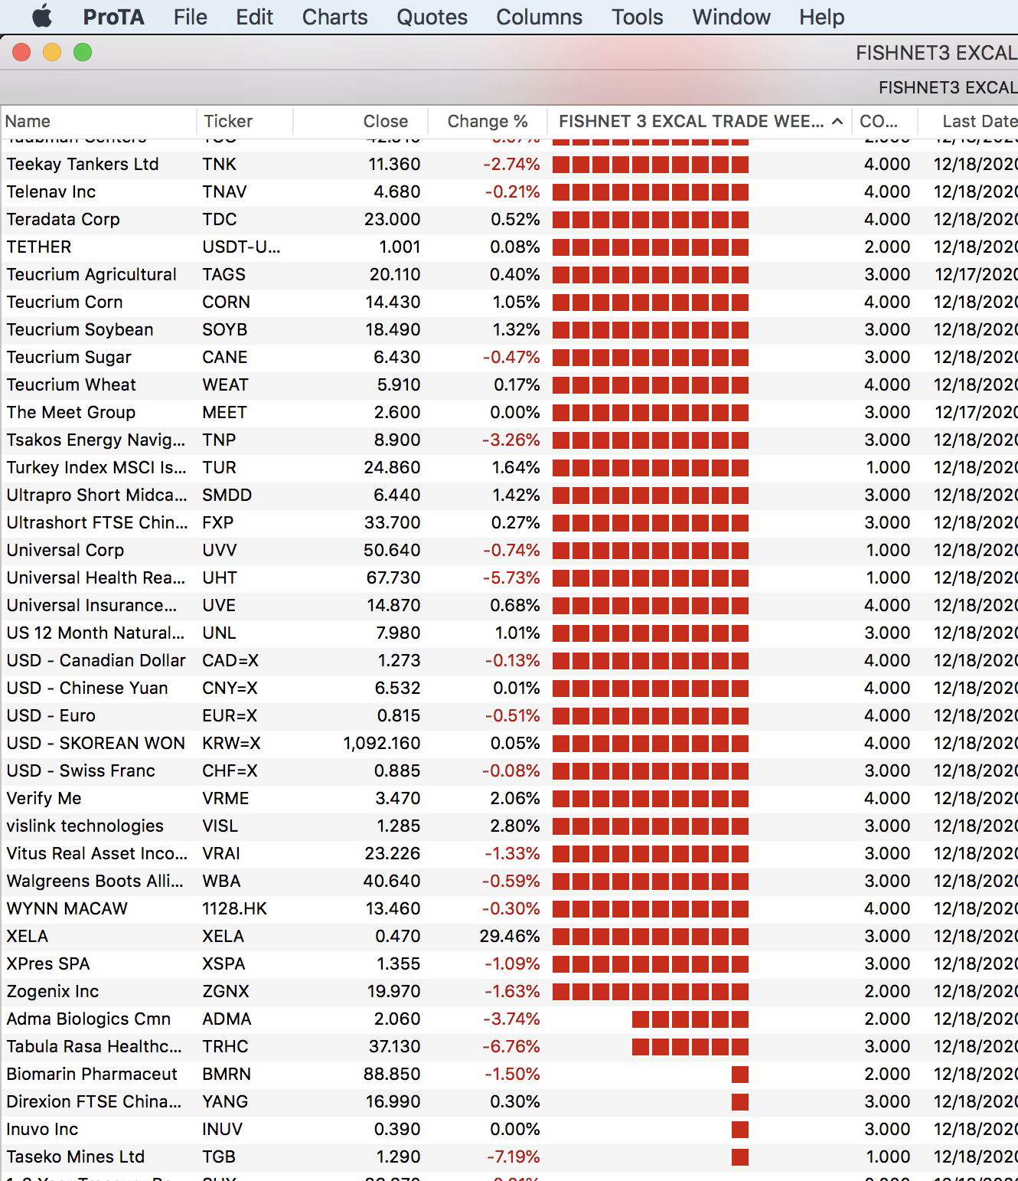Click the CORN ticker cell
Screen dimensions: 1018x1181
coord(226,302)
